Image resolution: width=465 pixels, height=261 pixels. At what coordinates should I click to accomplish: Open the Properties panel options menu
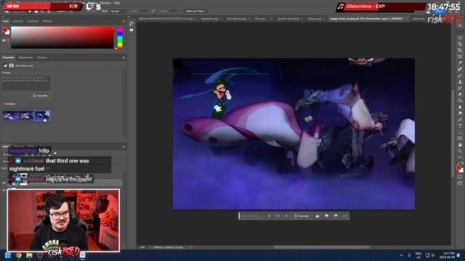pyautogui.click(x=124, y=57)
